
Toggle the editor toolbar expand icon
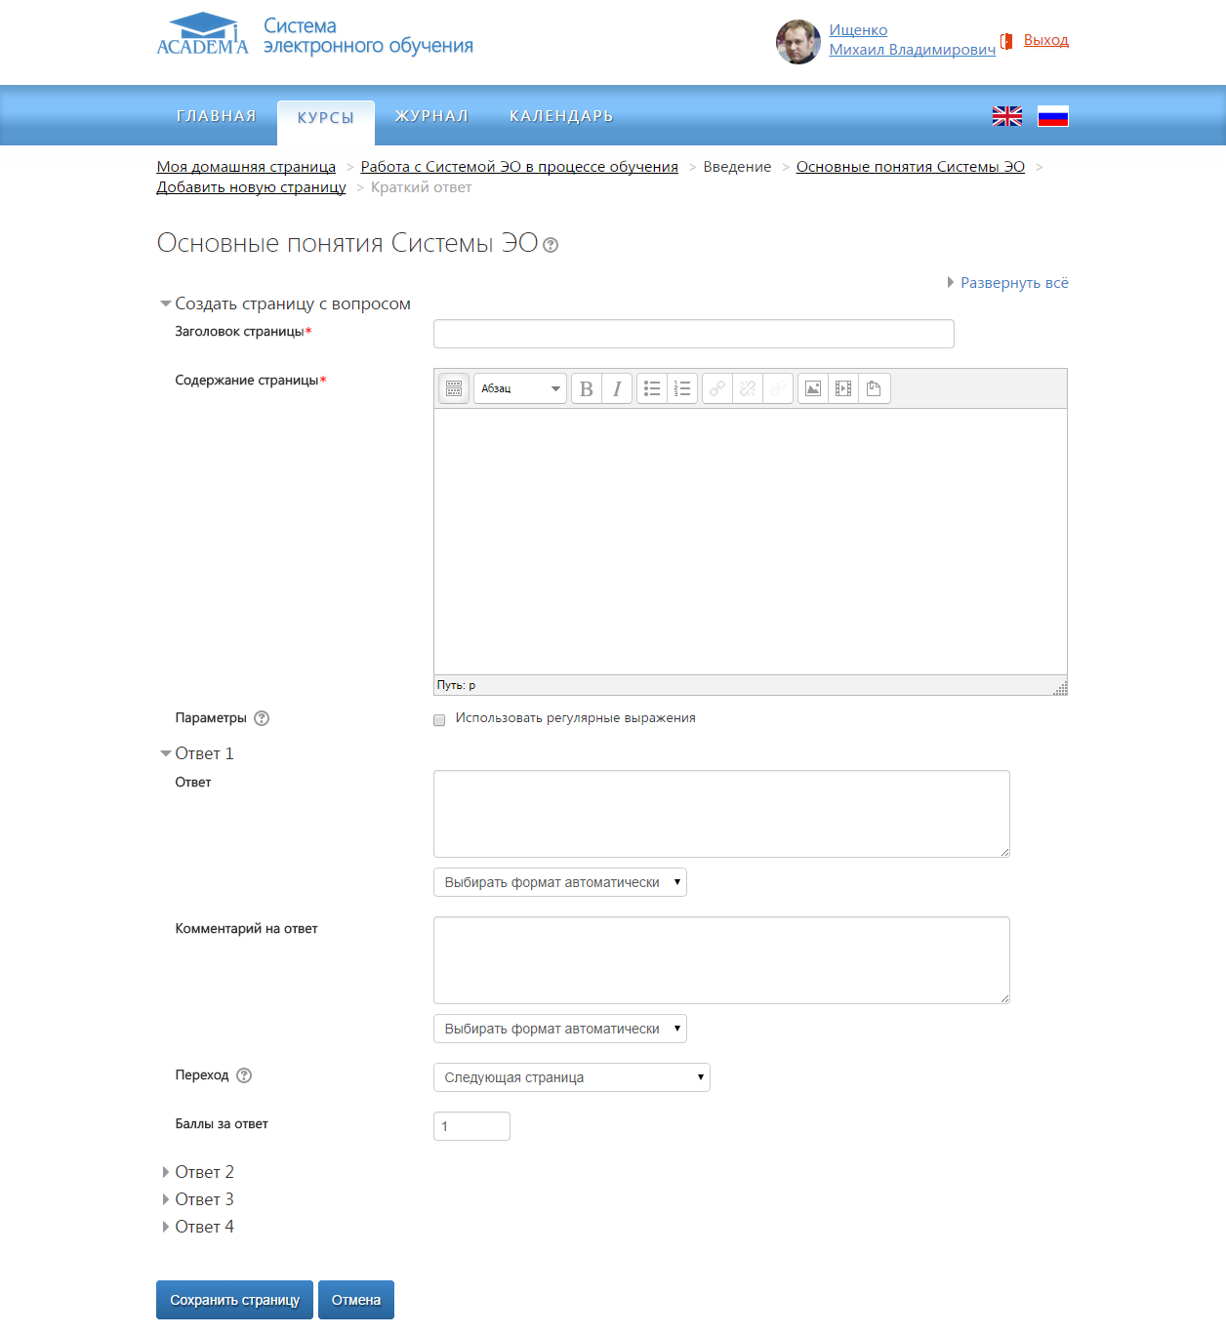[x=454, y=388]
